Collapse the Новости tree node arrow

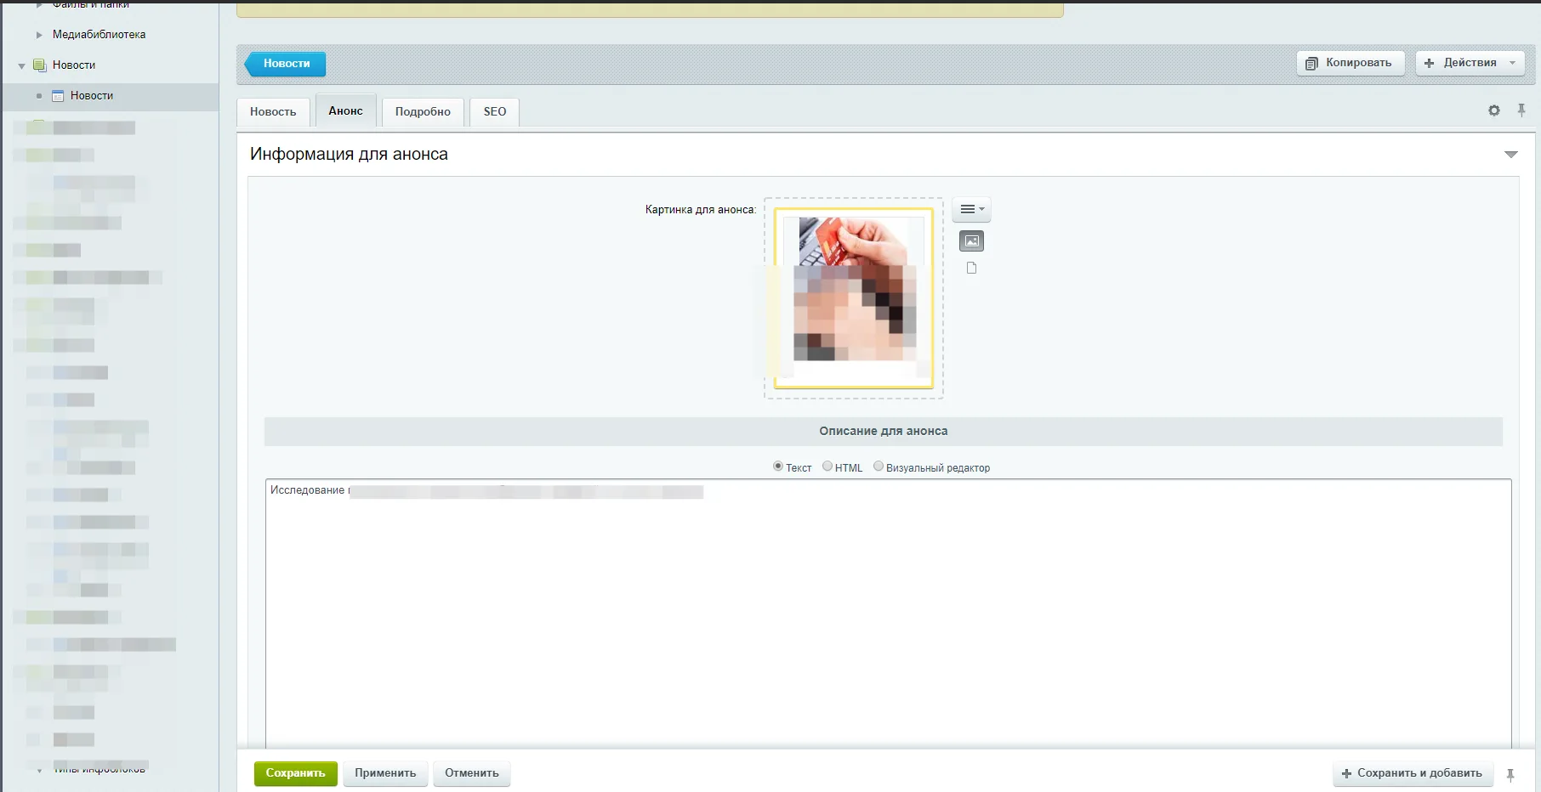(x=21, y=65)
